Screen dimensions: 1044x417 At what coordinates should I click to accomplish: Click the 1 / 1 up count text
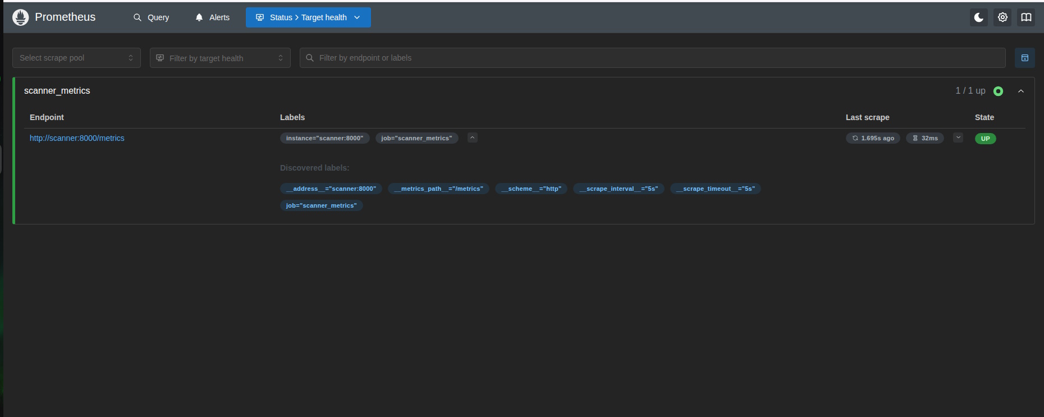[970, 91]
